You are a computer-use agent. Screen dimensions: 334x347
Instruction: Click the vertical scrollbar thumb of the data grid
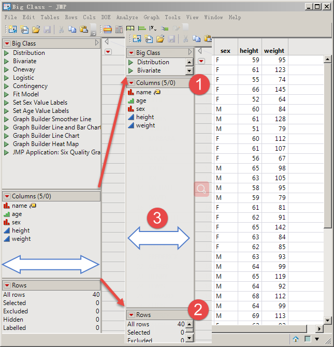[327, 146]
